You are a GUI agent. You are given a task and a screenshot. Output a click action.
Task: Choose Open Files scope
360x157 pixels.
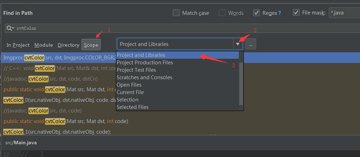pos(178,85)
